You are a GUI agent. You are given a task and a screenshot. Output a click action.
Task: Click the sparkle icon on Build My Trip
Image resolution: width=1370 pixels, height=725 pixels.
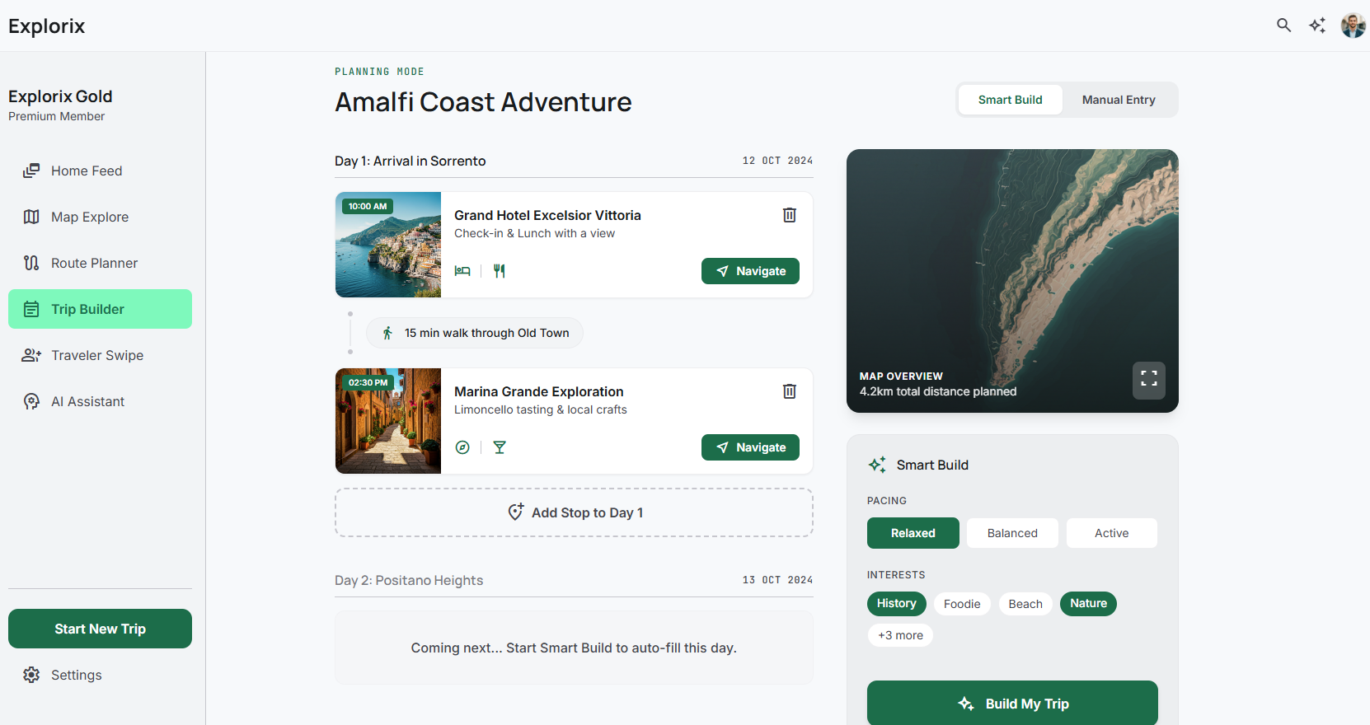pos(966,704)
